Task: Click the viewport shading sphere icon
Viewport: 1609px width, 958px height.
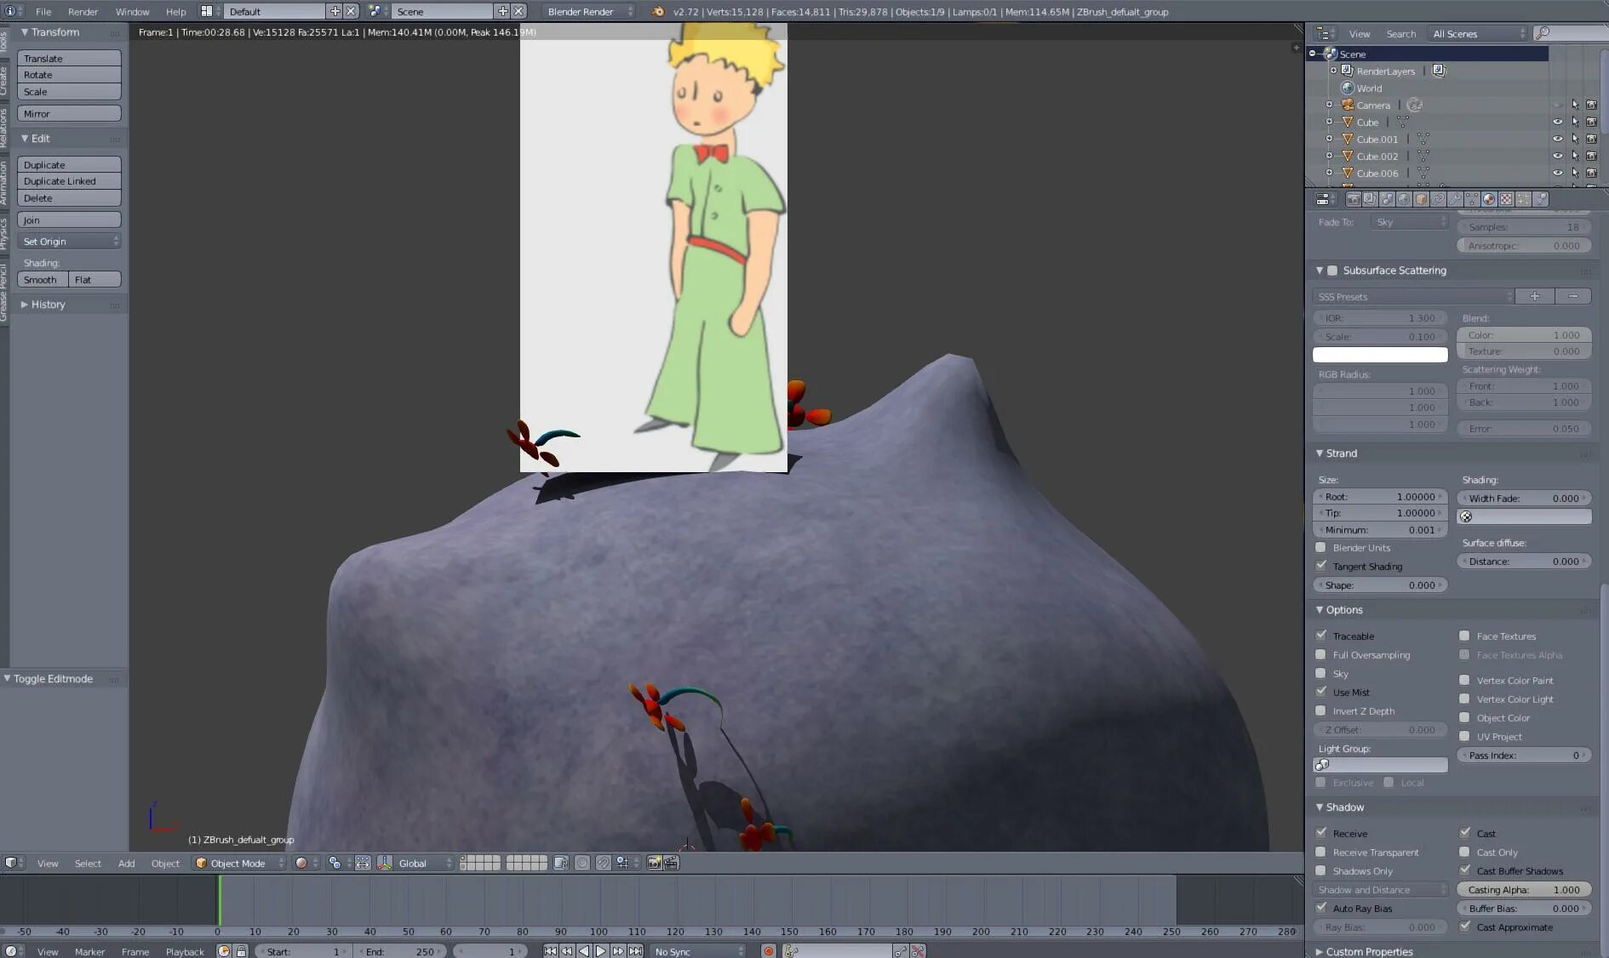Action: 301,863
